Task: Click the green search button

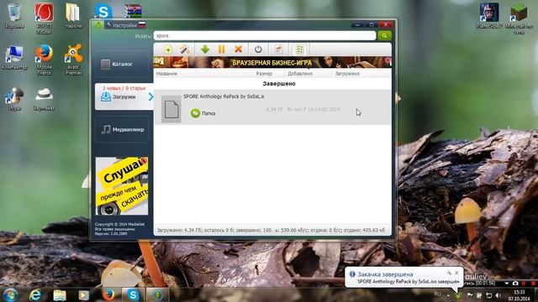Action: (384, 35)
